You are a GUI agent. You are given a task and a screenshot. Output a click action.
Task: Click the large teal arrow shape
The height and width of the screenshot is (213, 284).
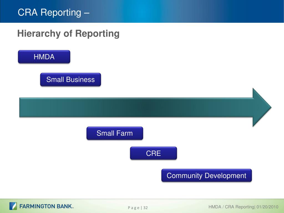(145, 107)
